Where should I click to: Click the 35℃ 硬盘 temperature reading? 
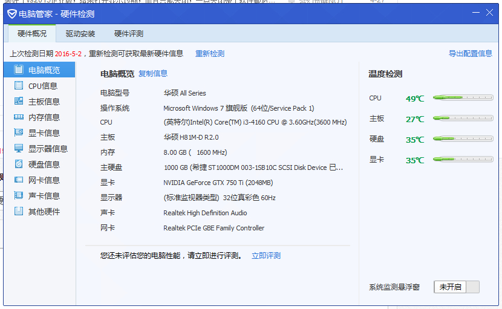click(x=415, y=140)
